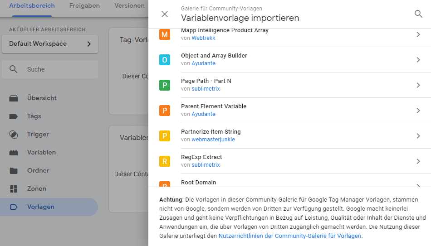
Task: Close the Variablenvorlage importieren panel
Action: pyautogui.click(x=165, y=14)
